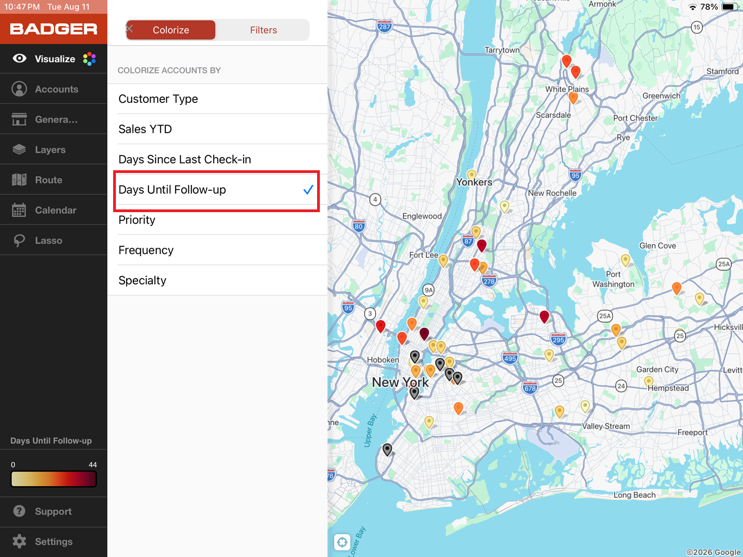Viewport: 743px width, 557px height.
Task: Click the COLORIZE ACCOUNTS BY header
Action: (169, 70)
